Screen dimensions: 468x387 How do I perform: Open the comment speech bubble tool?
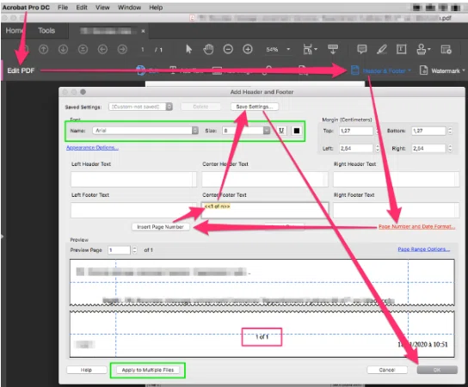[x=361, y=49]
